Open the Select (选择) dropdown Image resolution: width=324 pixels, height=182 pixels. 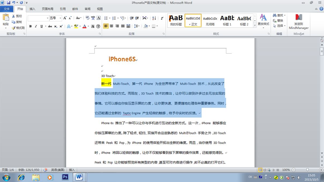coord(279,26)
